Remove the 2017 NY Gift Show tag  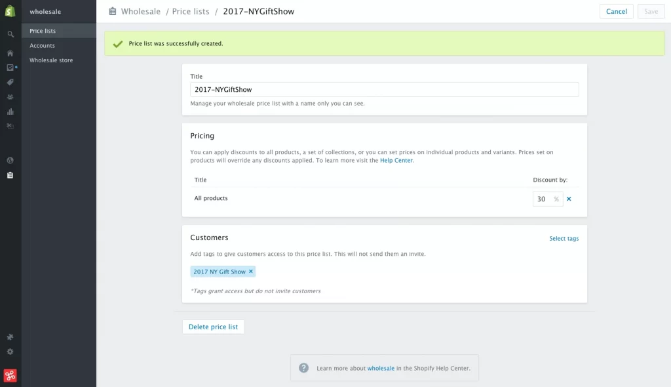251,272
